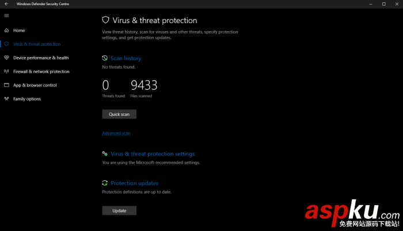
Task: Click the Scan history clock icon
Action: pyautogui.click(x=105, y=58)
